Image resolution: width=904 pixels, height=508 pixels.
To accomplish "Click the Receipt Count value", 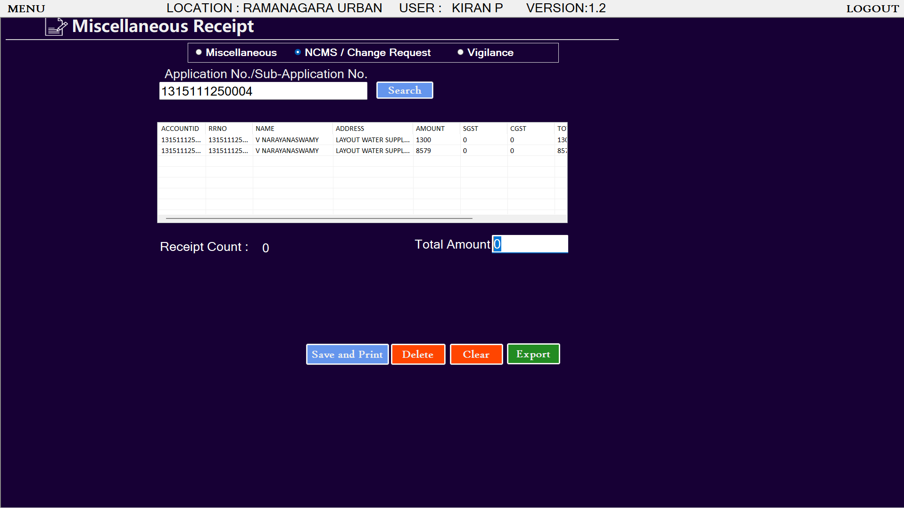I will [x=265, y=248].
